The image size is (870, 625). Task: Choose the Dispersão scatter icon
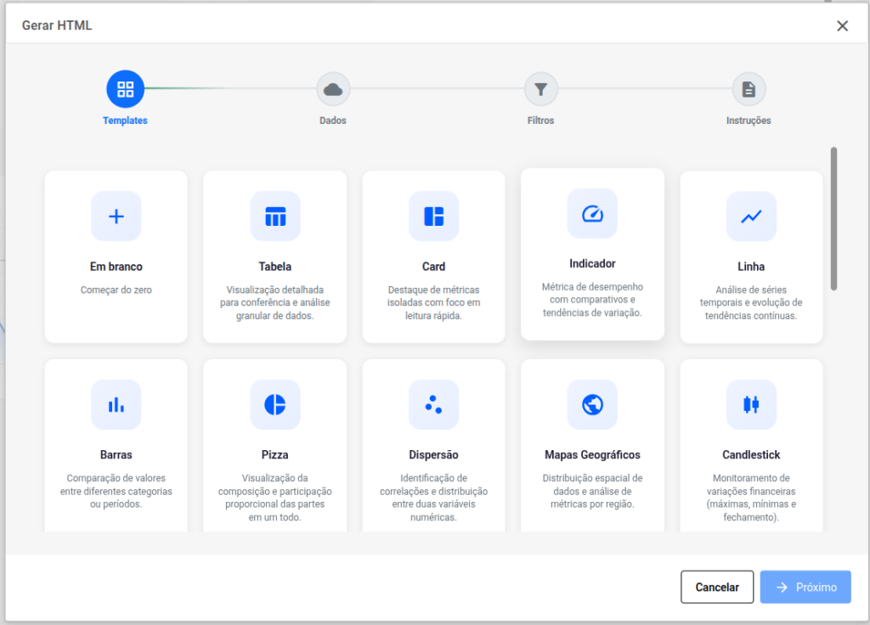(x=433, y=404)
